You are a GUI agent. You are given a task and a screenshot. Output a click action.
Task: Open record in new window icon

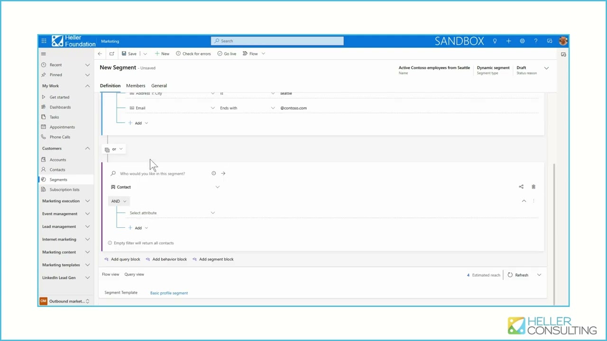point(111,54)
